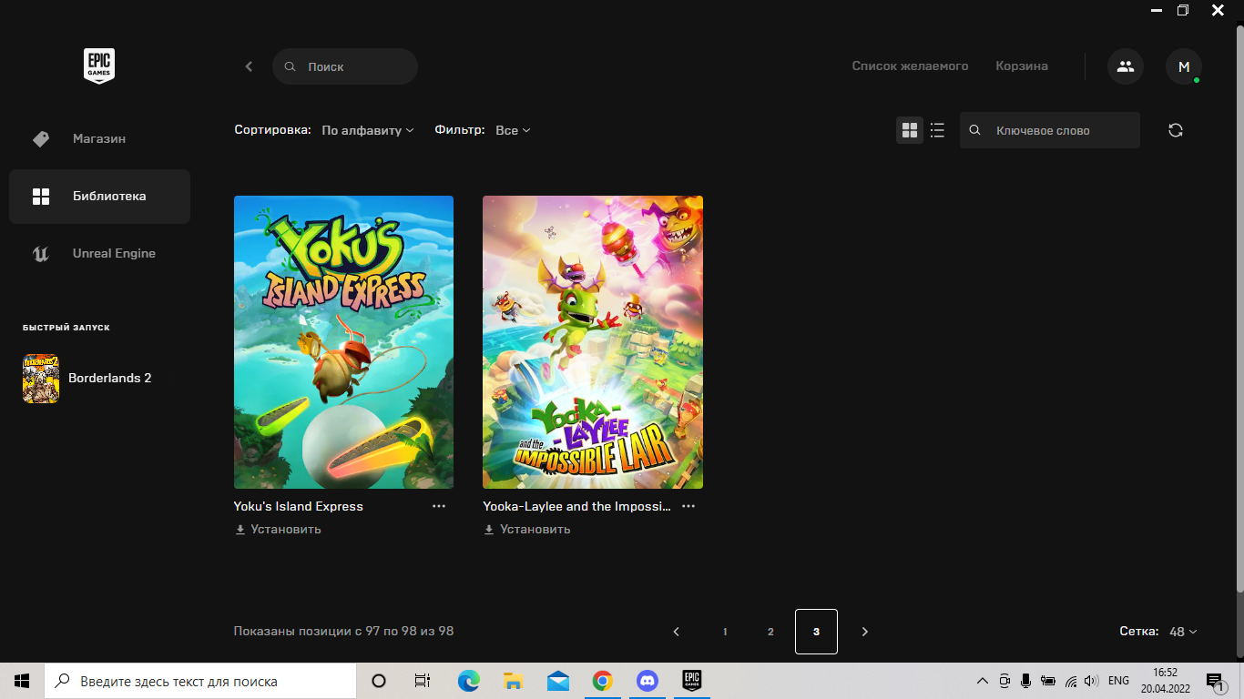Go to the previous library page
Viewport: 1244px width, 699px height.
click(676, 632)
